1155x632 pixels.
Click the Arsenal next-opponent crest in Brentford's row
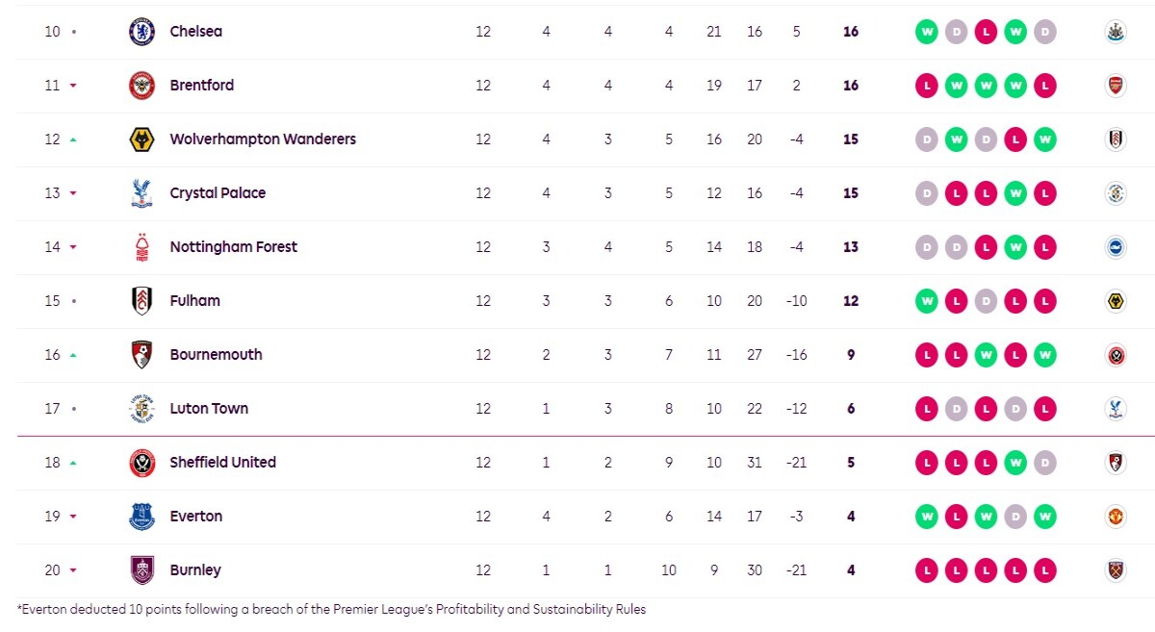(1116, 86)
